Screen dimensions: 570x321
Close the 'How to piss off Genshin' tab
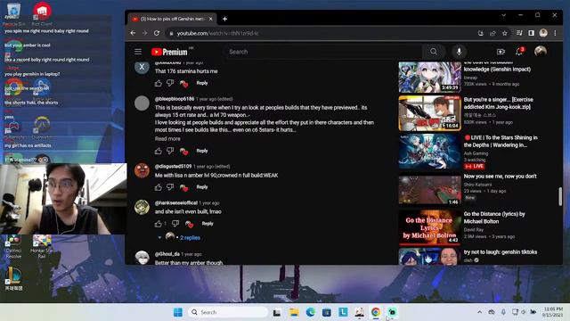211,19
